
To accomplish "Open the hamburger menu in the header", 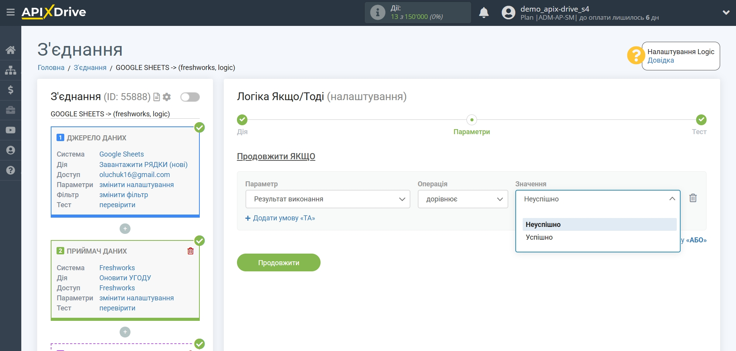I will pos(10,12).
